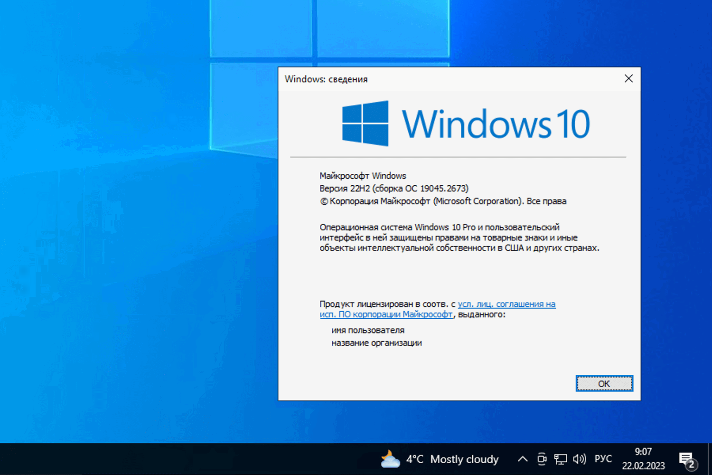Select the Версия 22H2 build text
Viewport: 712px width, 475px height.
click(393, 188)
